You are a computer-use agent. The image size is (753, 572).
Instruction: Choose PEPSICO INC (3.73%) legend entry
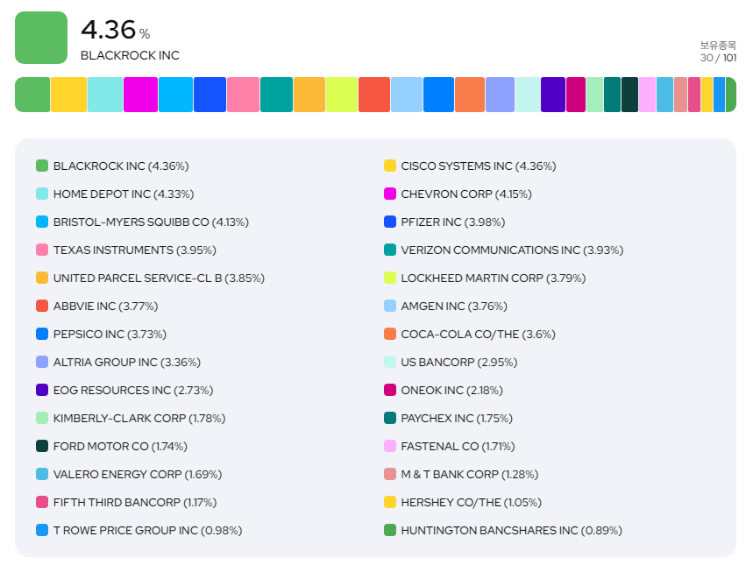click(102, 335)
